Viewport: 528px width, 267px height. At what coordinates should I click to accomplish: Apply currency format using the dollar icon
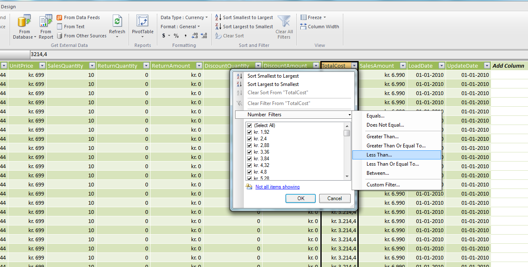click(164, 36)
